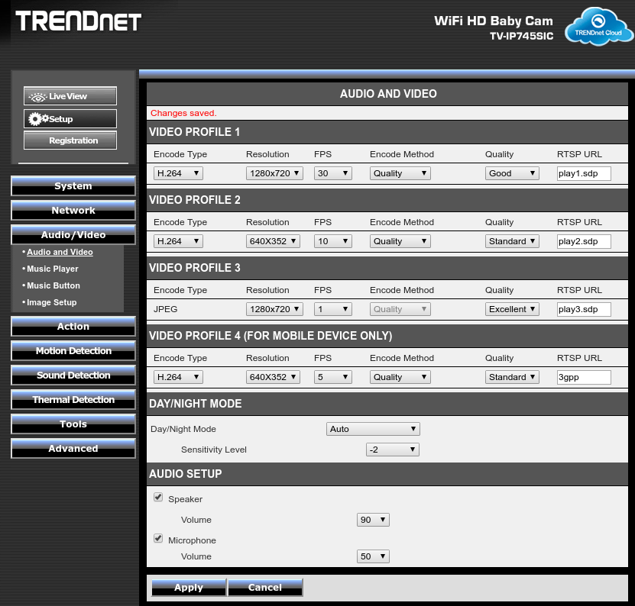The image size is (635, 606).
Task: Click the Apply button
Action: (x=189, y=588)
